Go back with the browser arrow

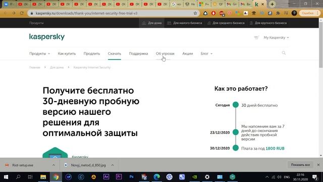click(x=6, y=13)
